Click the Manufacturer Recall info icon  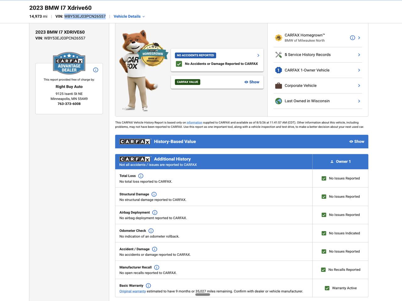pos(157,267)
